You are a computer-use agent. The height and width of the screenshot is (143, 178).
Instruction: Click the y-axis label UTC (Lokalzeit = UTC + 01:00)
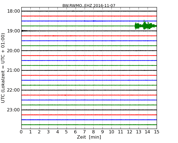3,68
